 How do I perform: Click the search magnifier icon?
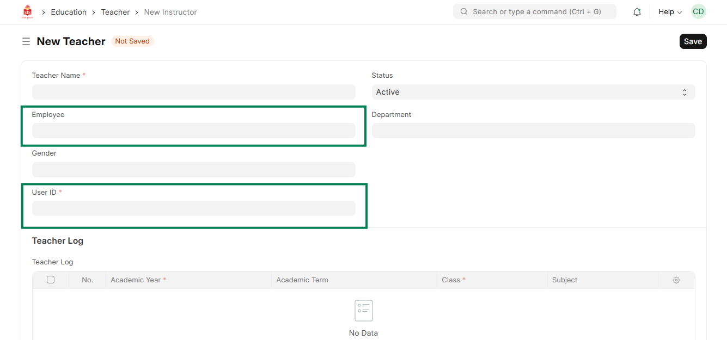pos(464,11)
